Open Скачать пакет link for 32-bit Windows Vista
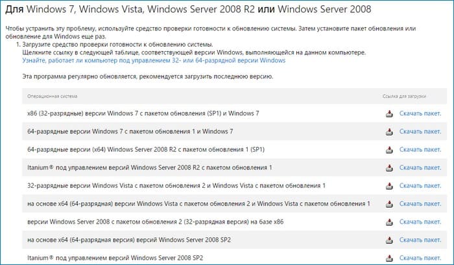 420,186
